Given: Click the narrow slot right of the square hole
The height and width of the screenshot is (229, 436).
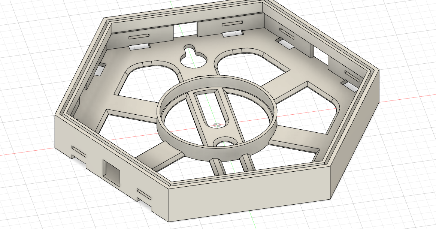Looking at the screenshot, I should point(144,194).
